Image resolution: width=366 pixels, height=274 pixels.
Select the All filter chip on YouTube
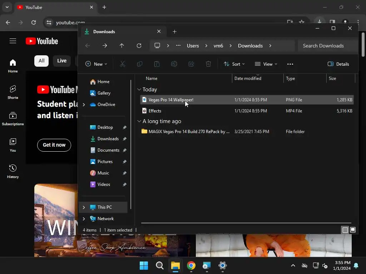41,61
